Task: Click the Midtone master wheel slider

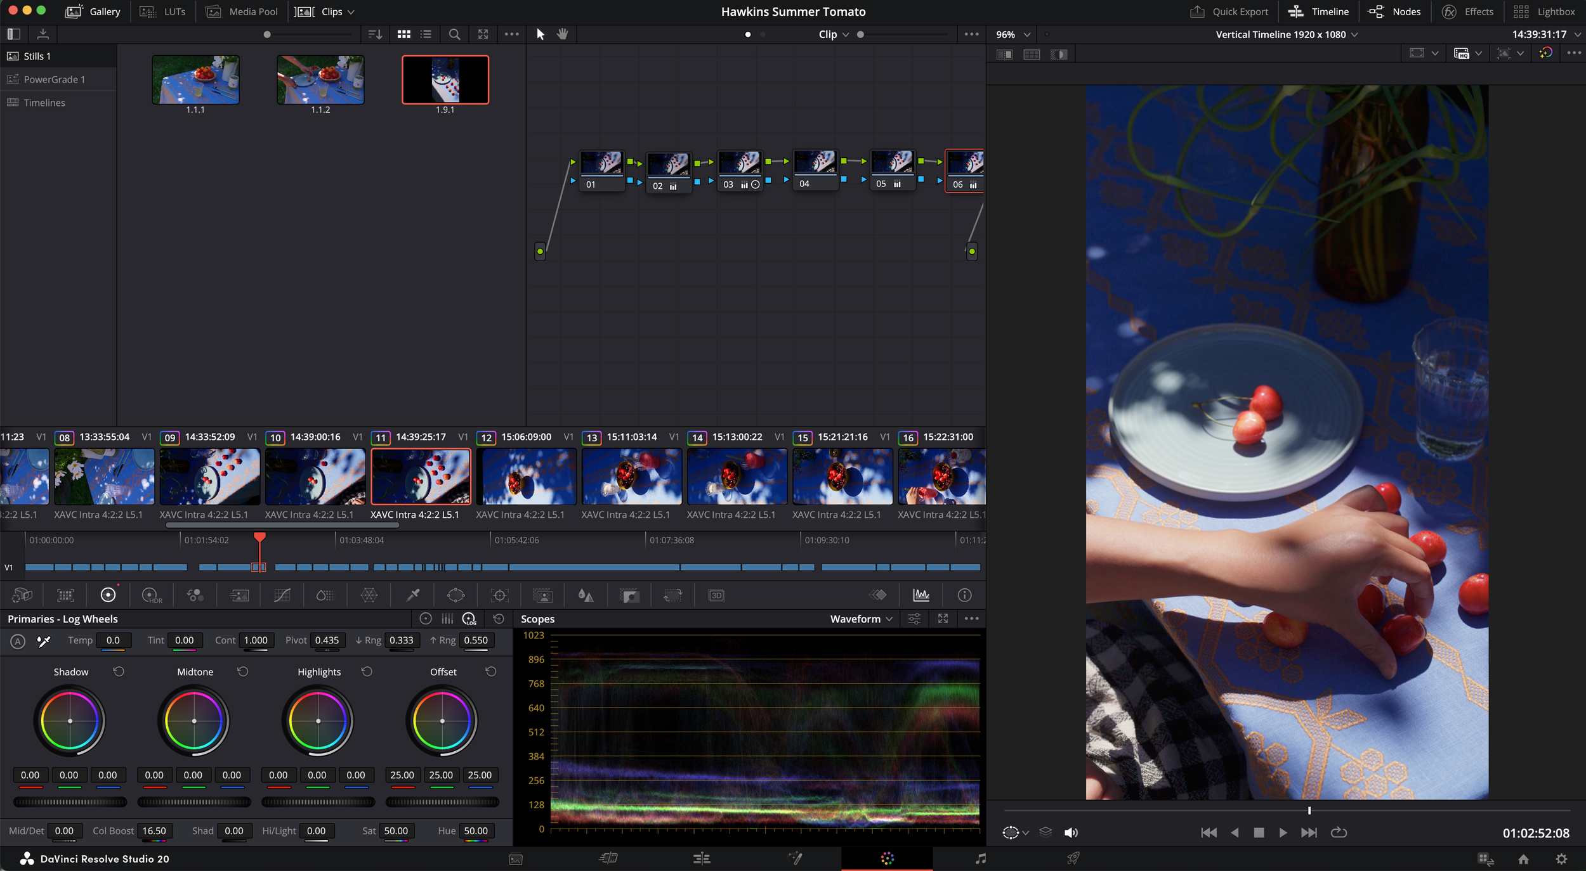Action: pyautogui.click(x=194, y=802)
